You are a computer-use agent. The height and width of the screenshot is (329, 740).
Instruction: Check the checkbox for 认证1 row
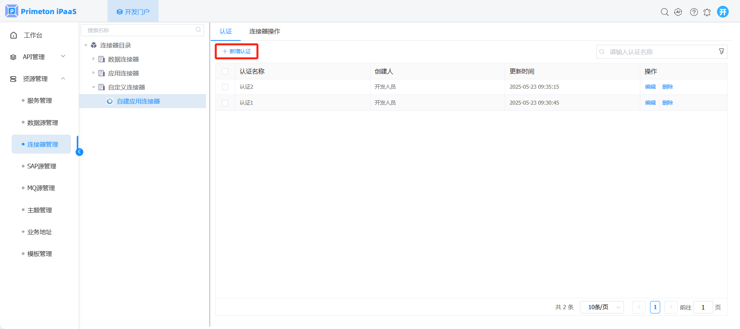(225, 103)
